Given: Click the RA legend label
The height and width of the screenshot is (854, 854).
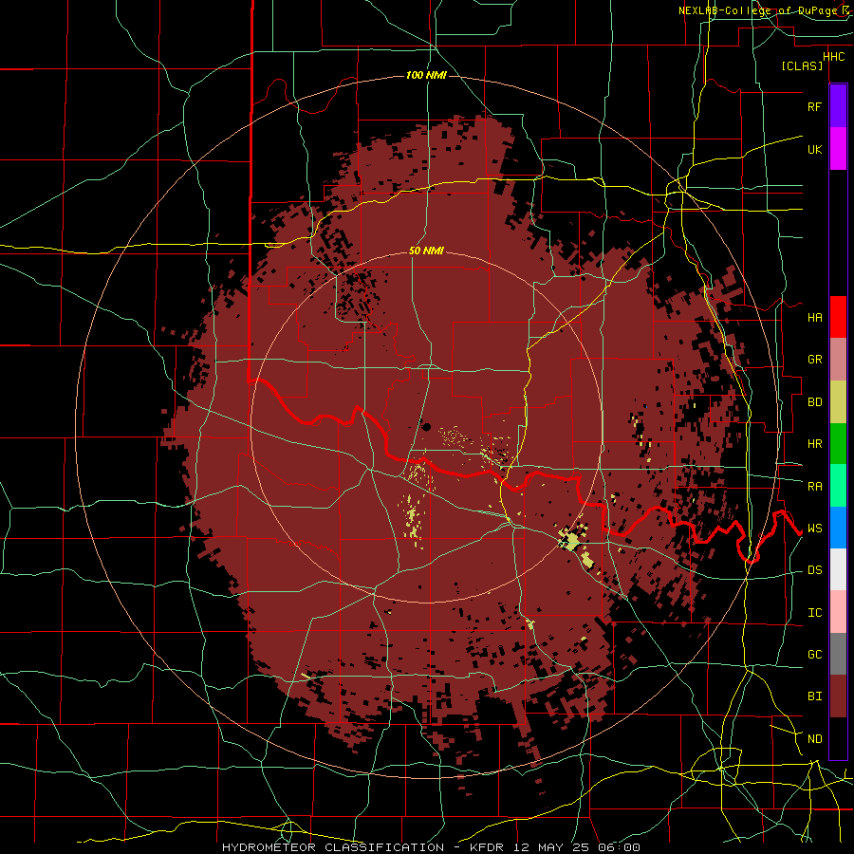Looking at the screenshot, I should click(814, 487).
